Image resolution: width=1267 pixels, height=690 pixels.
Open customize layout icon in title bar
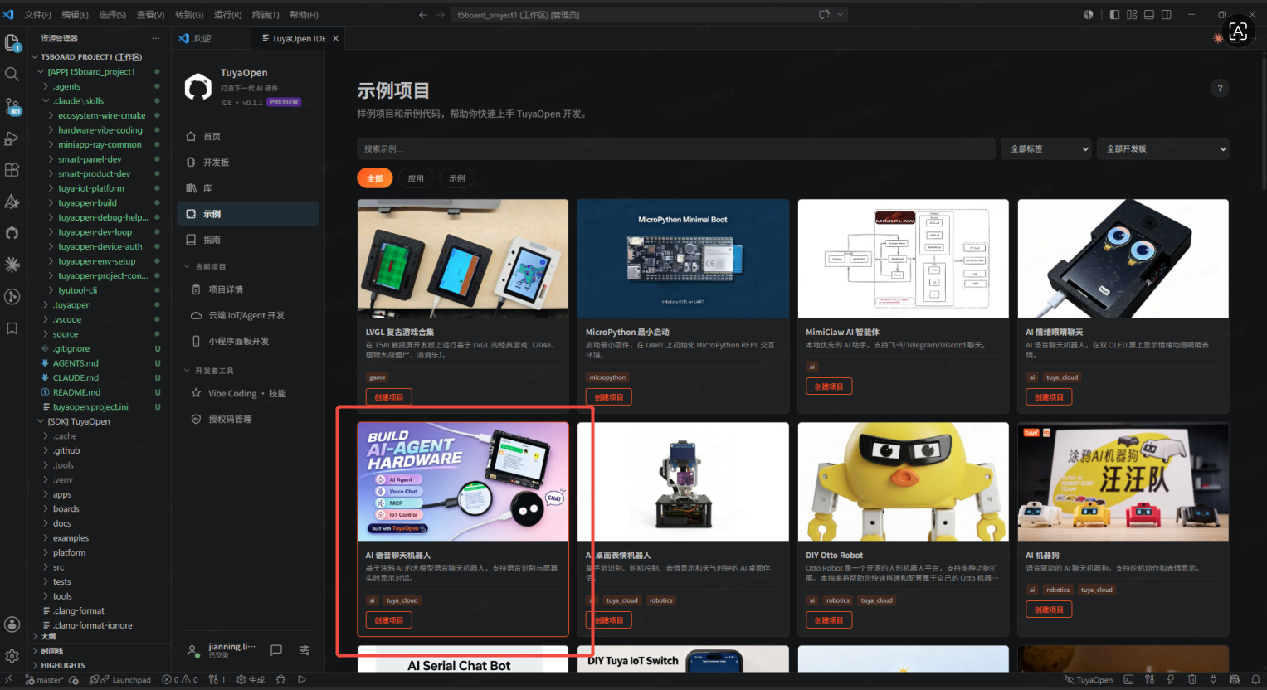point(1132,14)
